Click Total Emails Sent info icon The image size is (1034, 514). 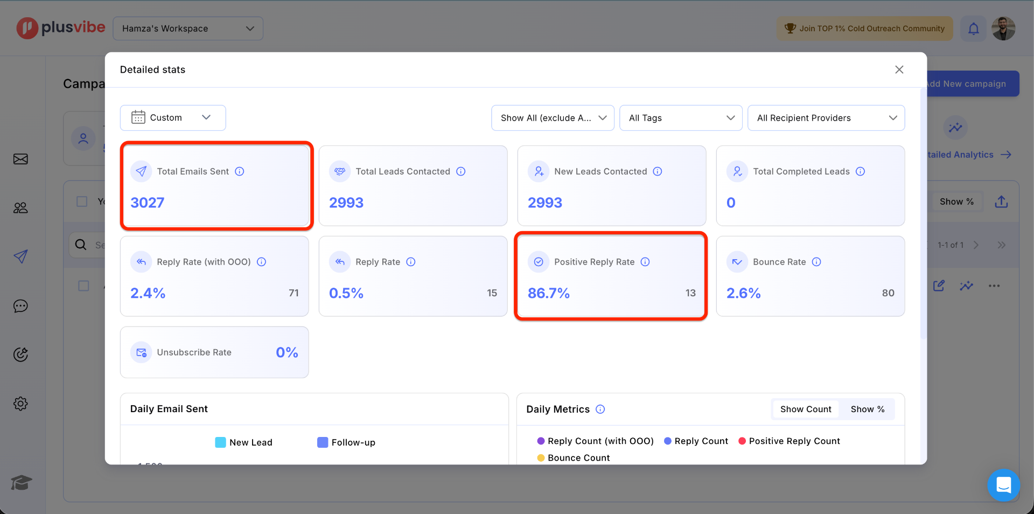240,171
